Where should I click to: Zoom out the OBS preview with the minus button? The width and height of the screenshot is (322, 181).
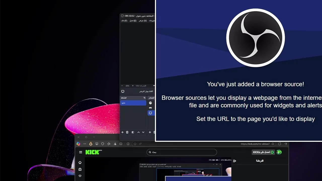122,86
